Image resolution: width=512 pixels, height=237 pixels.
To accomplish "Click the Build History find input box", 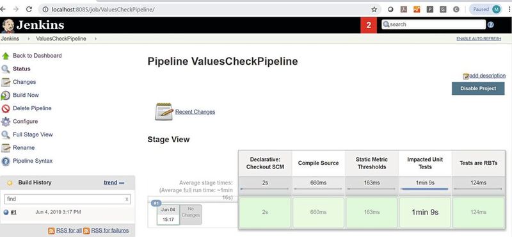I will (x=68, y=199).
